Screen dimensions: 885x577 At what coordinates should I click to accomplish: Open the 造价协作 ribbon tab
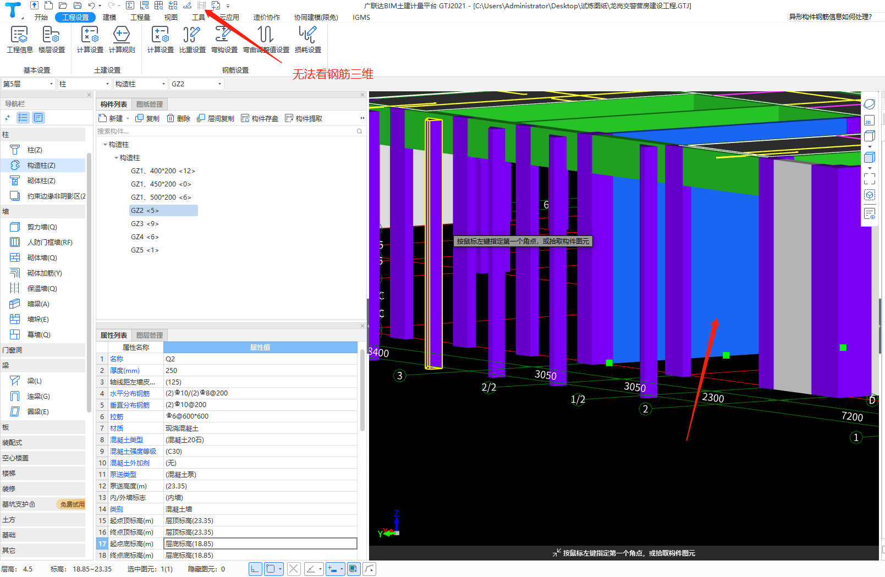point(267,17)
